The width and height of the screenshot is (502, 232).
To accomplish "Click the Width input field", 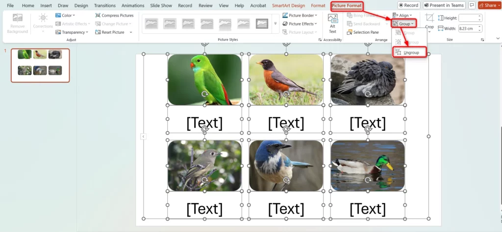I will pos(469,28).
